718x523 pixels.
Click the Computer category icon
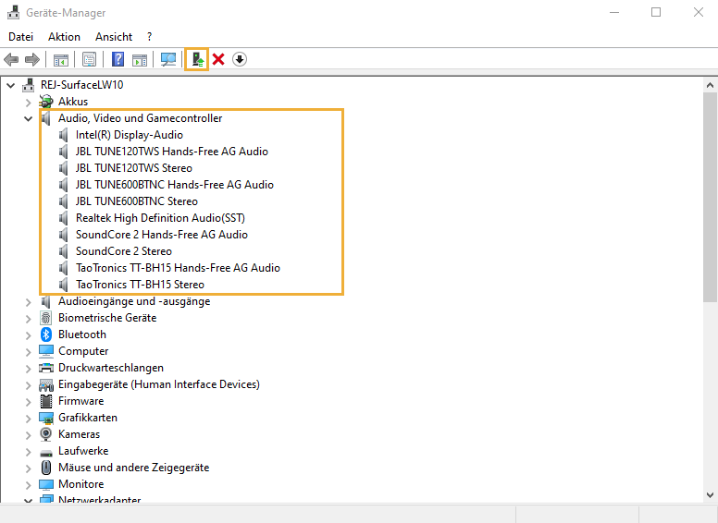coord(46,351)
